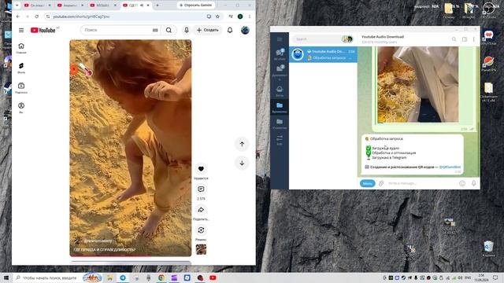This screenshot has width=504, height=283.
Task: Switch to the first Chrome tab
Action: (x=37, y=6)
